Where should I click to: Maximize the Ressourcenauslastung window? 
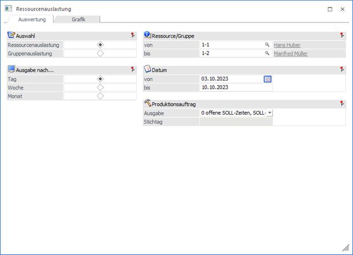329,9
